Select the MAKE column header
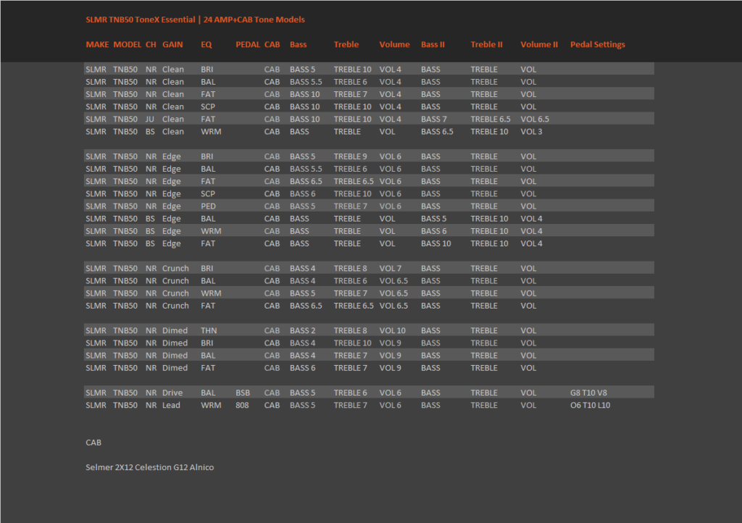 [x=98, y=44]
